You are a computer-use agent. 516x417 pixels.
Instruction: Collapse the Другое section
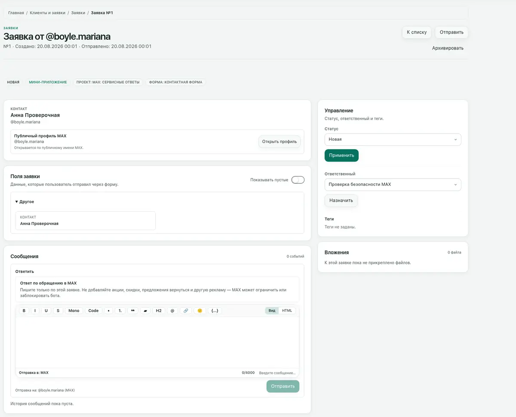tap(25, 201)
